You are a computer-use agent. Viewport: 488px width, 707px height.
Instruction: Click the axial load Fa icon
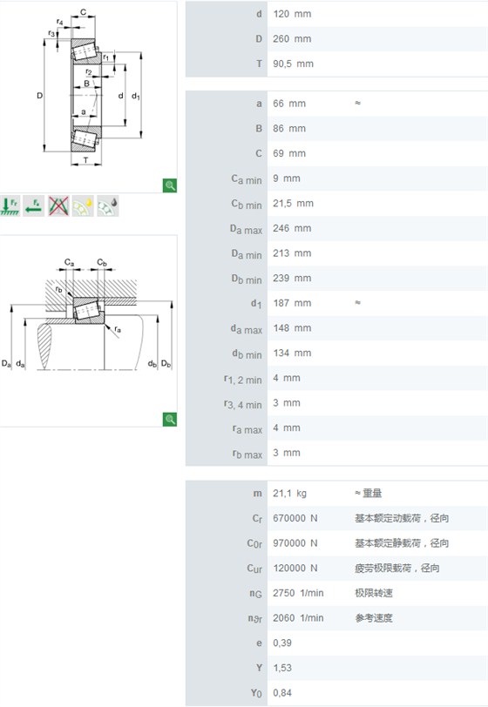[34, 206]
